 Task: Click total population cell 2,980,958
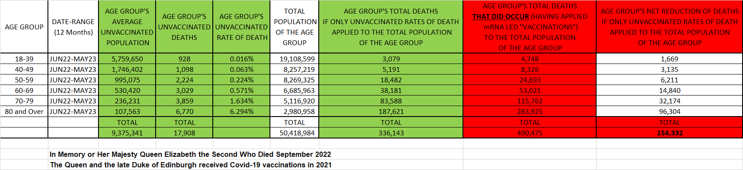pyautogui.click(x=294, y=111)
